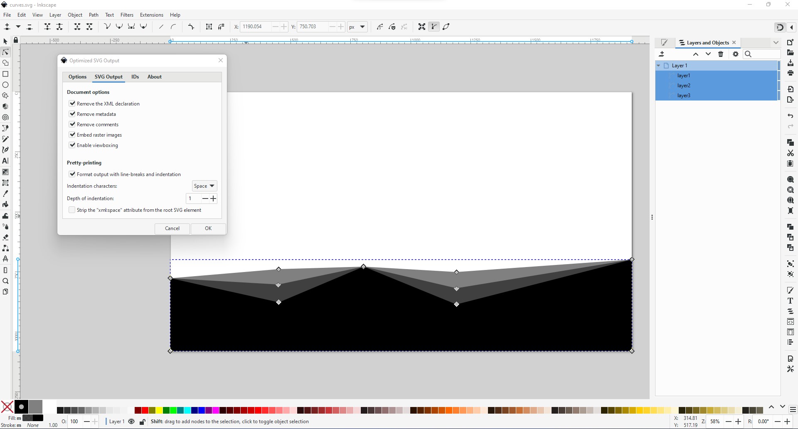
Task: Select the Spiral tool
Action: [x=5, y=118]
